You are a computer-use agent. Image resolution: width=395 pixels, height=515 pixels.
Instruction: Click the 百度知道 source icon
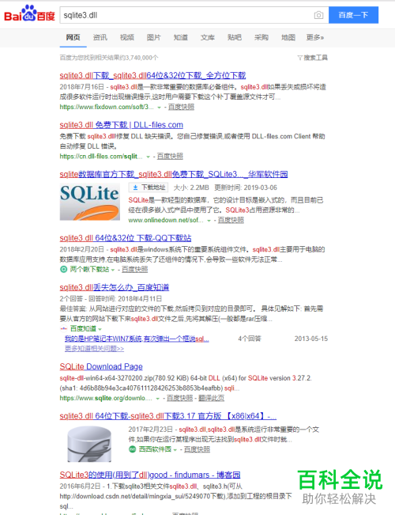(x=64, y=328)
